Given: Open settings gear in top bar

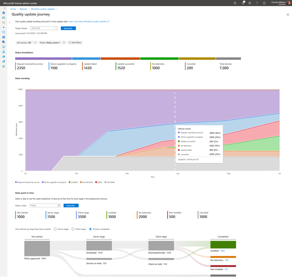Looking at the screenshot, I should pos(250,3).
